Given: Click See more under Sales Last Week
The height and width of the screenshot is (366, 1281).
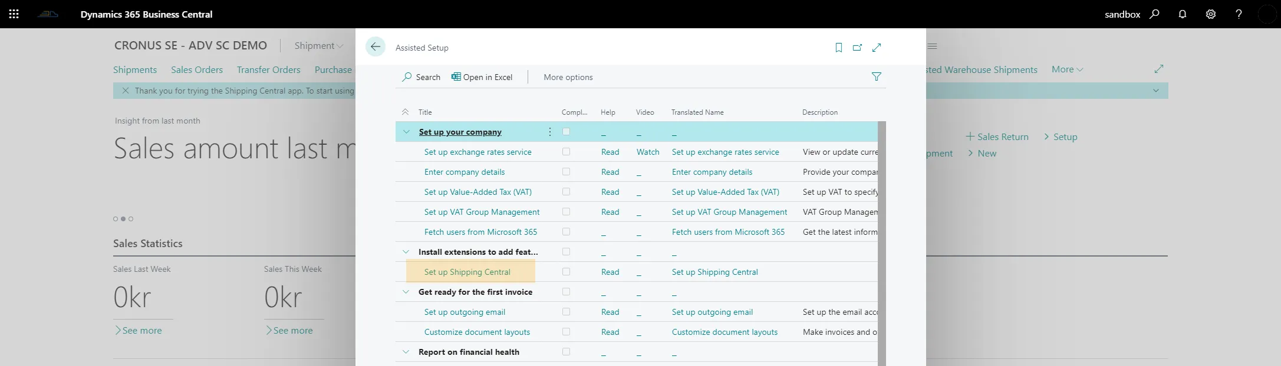Looking at the screenshot, I should [x=139, y=331].
